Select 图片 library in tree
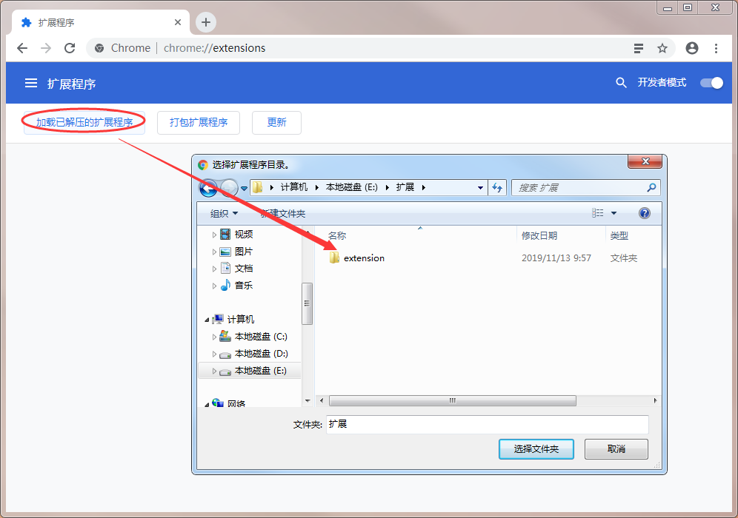 244,252
